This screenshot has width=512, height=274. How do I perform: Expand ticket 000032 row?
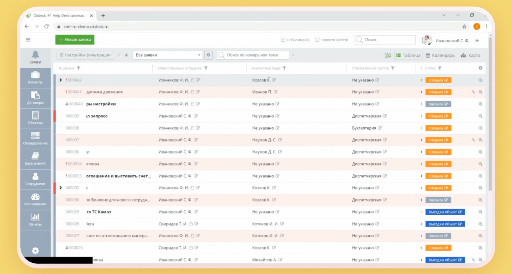[x=60, y=188]
